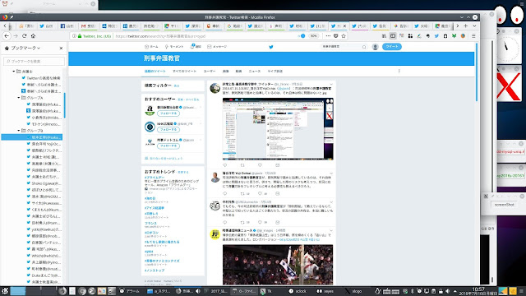The image size is (526, 296).
Task: Switch to the Gmail browser tab
Action: 88,25
